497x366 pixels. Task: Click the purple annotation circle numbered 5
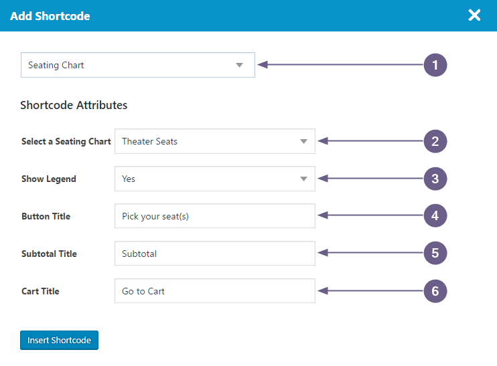tap(435, 253)
